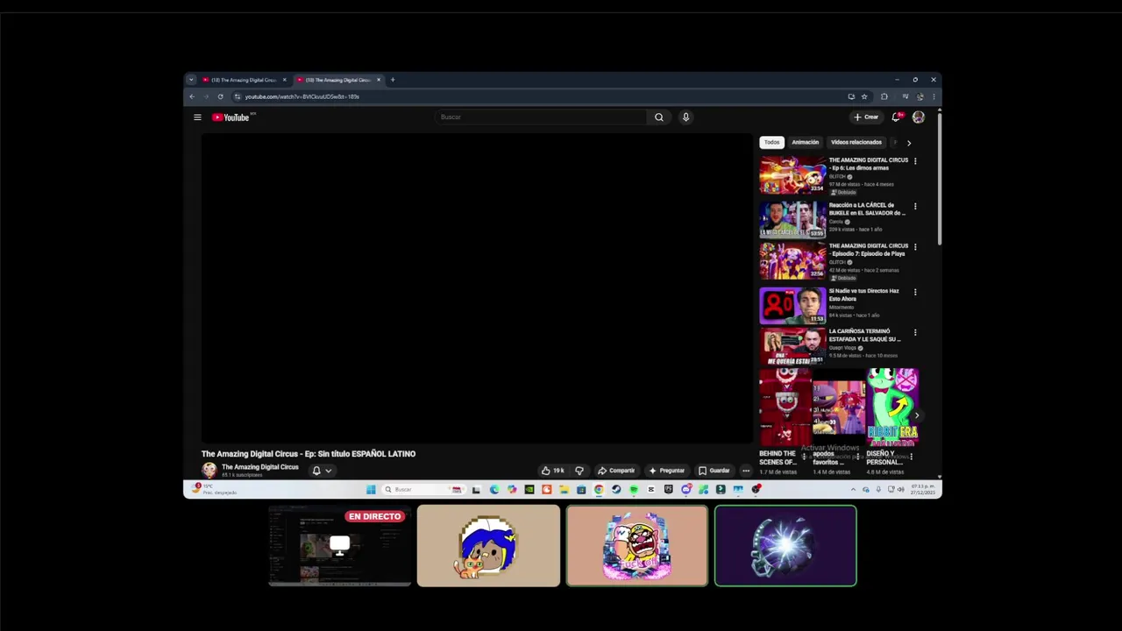Show hidden tray icons chevron
Image resolution: width=1122 pixels, height=631 pixels.
click(854, 490)
